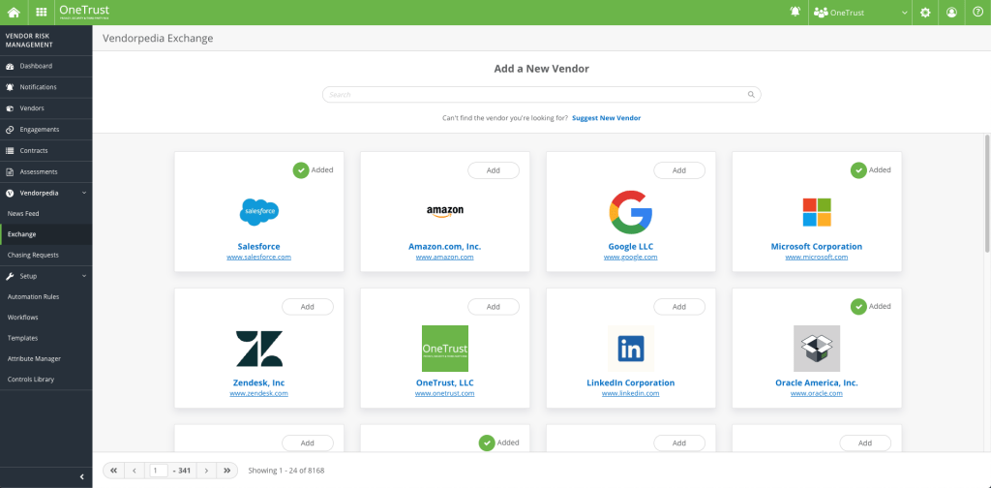Click the Oracle box logo
The width and height of the screenshot is (991, 488).
click(817, 349)
